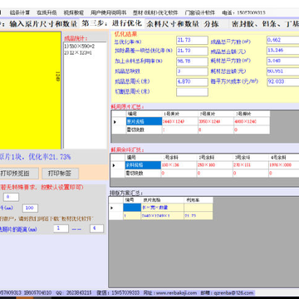Click the 利用率 cell showing 21.73

(x=199, y=216)
